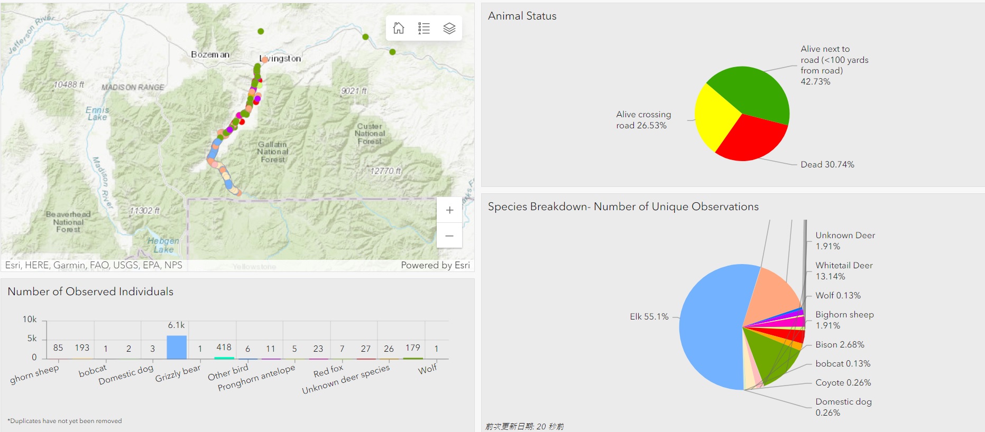Image resolution: width=985 pixels, height=432 pixels.
Task: Click the Bozeman label on the map
Action: click(210, 54)
